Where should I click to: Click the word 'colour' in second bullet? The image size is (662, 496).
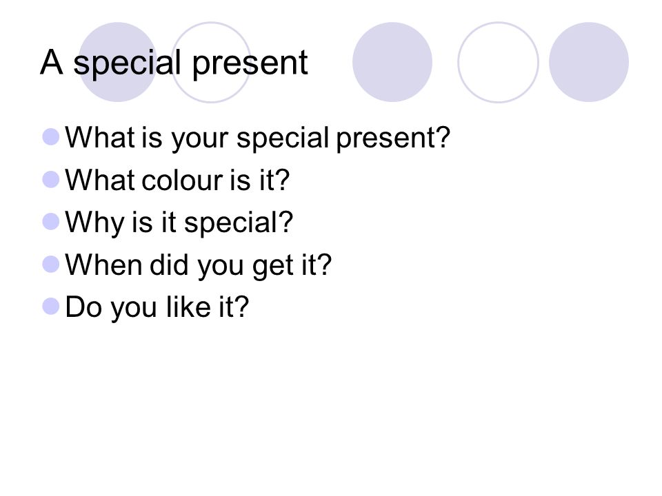182,180
